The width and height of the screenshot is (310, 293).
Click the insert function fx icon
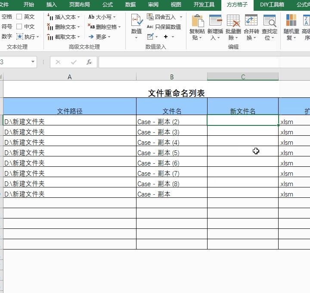(x=89, y=62)
